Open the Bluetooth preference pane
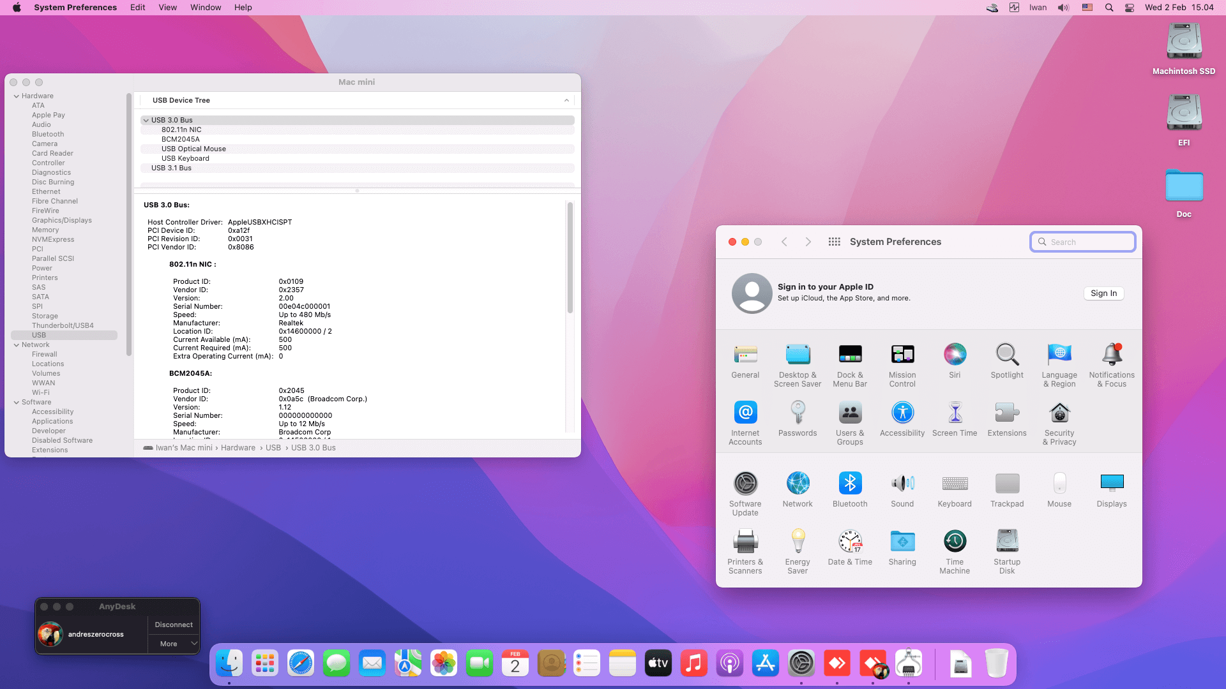This screenshot has height=689, width=1226. point(850,484)
